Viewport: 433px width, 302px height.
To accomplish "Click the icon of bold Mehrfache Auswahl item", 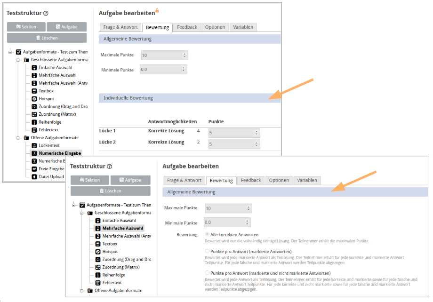I will pos(98,228).
